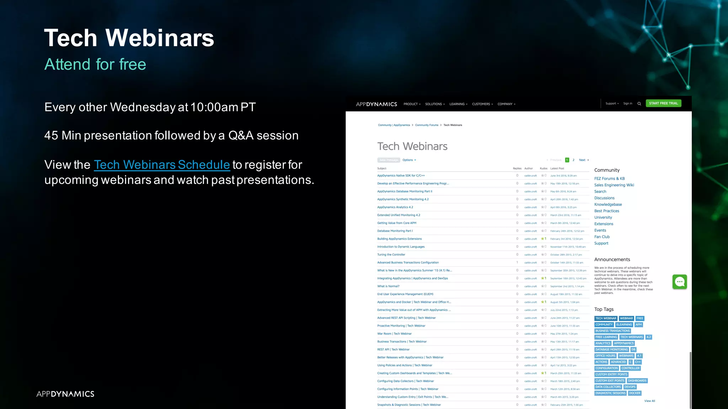Click the Subject column header
This screenshot has height=409, width=728.
tap(382, 169)
